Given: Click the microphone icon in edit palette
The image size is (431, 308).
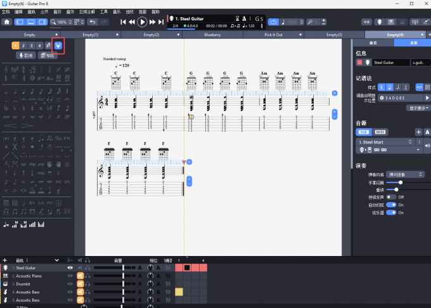Looking at the screenshot, I should [25, 55].
